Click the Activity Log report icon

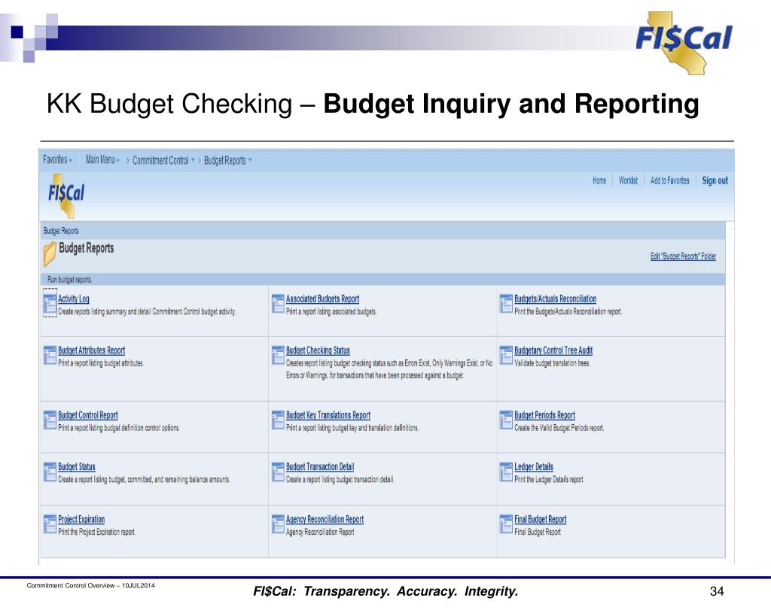pos(50,305)
